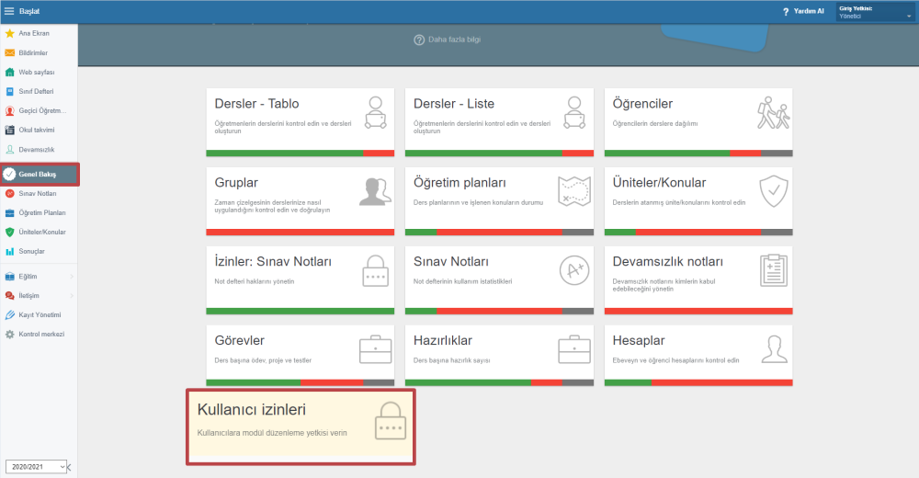Click the Sınıf Defteri book icon
This screenshot has width=919, height=478.
(9, 92)
